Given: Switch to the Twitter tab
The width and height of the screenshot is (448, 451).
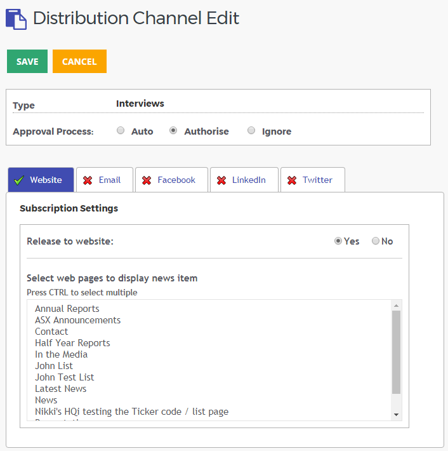Looking at the screenshot, I should [313, 180].
